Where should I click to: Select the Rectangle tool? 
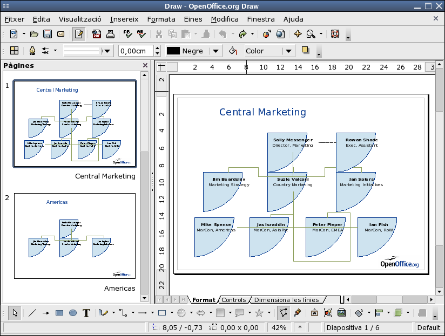pos(59,313)
